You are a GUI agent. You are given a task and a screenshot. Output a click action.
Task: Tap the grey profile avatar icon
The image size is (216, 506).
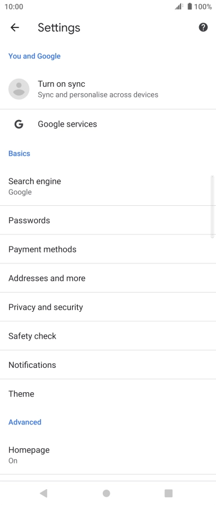(19, 89)
